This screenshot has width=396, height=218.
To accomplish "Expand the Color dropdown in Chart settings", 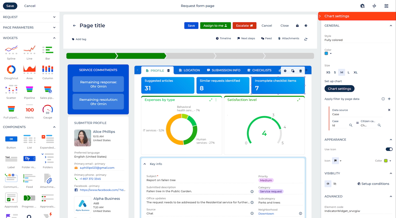I will (330, 53).
